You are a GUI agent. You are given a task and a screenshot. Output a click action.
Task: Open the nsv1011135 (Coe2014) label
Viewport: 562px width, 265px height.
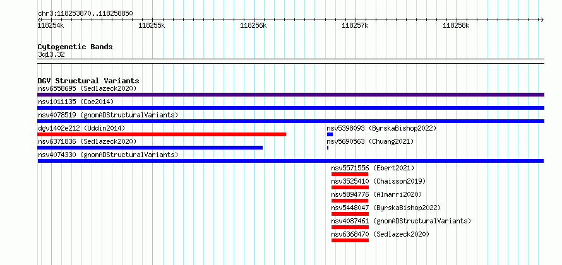click(76, 102)
